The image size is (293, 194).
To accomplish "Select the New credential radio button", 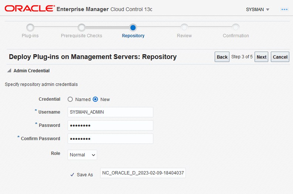I will 95,99.
